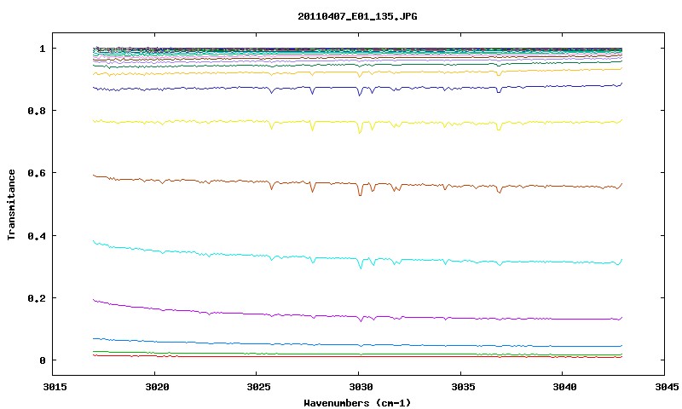Click the Transmittance y-axis label

(11, 204)
